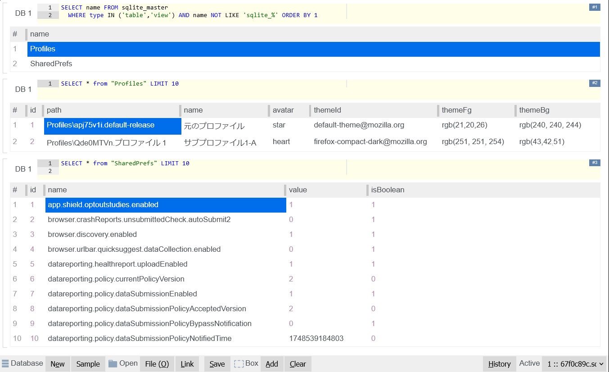Click the dashed Box icon

coord(239,363)
